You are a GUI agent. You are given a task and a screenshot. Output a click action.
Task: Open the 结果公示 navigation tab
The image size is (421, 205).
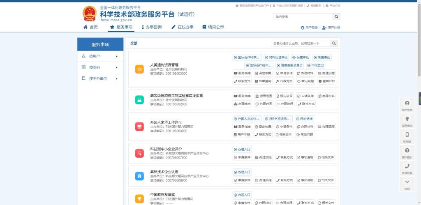tap(213, 27)
